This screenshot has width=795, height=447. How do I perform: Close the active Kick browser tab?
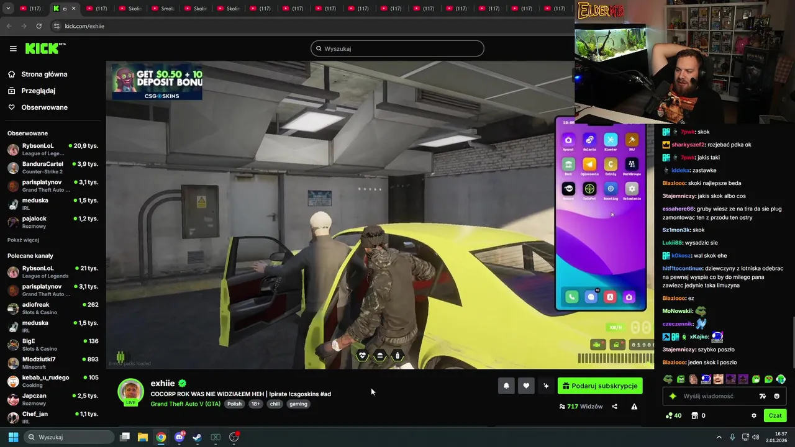coord(73,9)
